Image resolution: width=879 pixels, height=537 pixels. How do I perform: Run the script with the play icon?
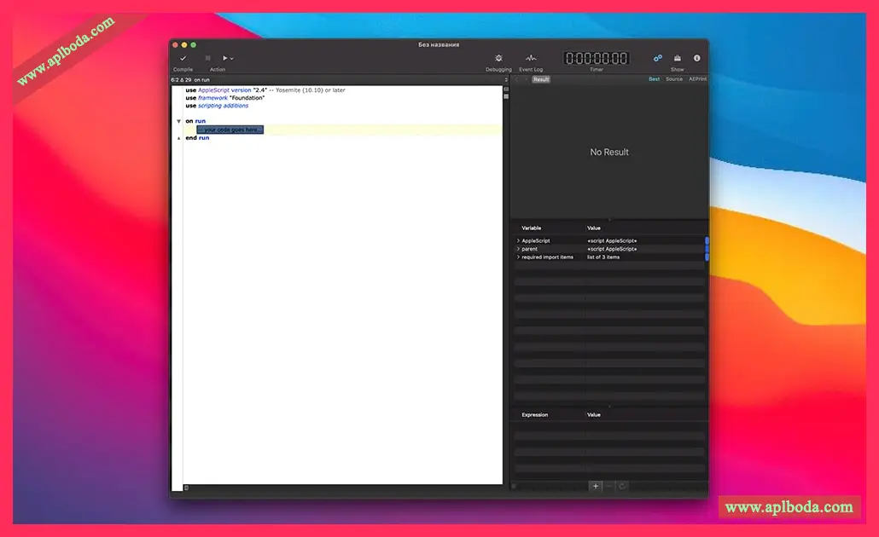pos(224,58)
